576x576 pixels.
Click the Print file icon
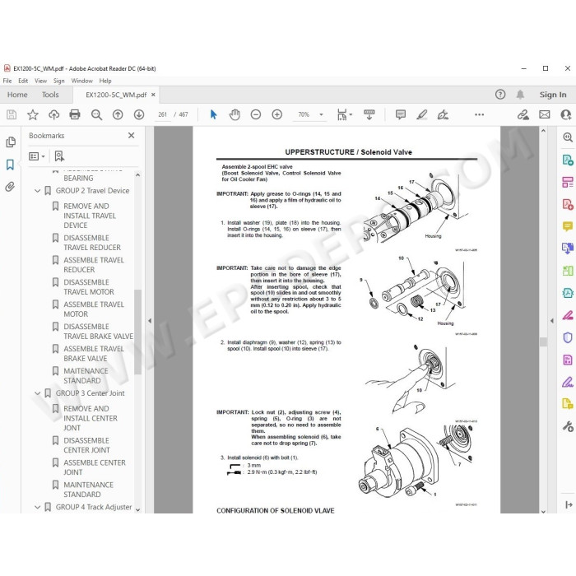[75, 115]
